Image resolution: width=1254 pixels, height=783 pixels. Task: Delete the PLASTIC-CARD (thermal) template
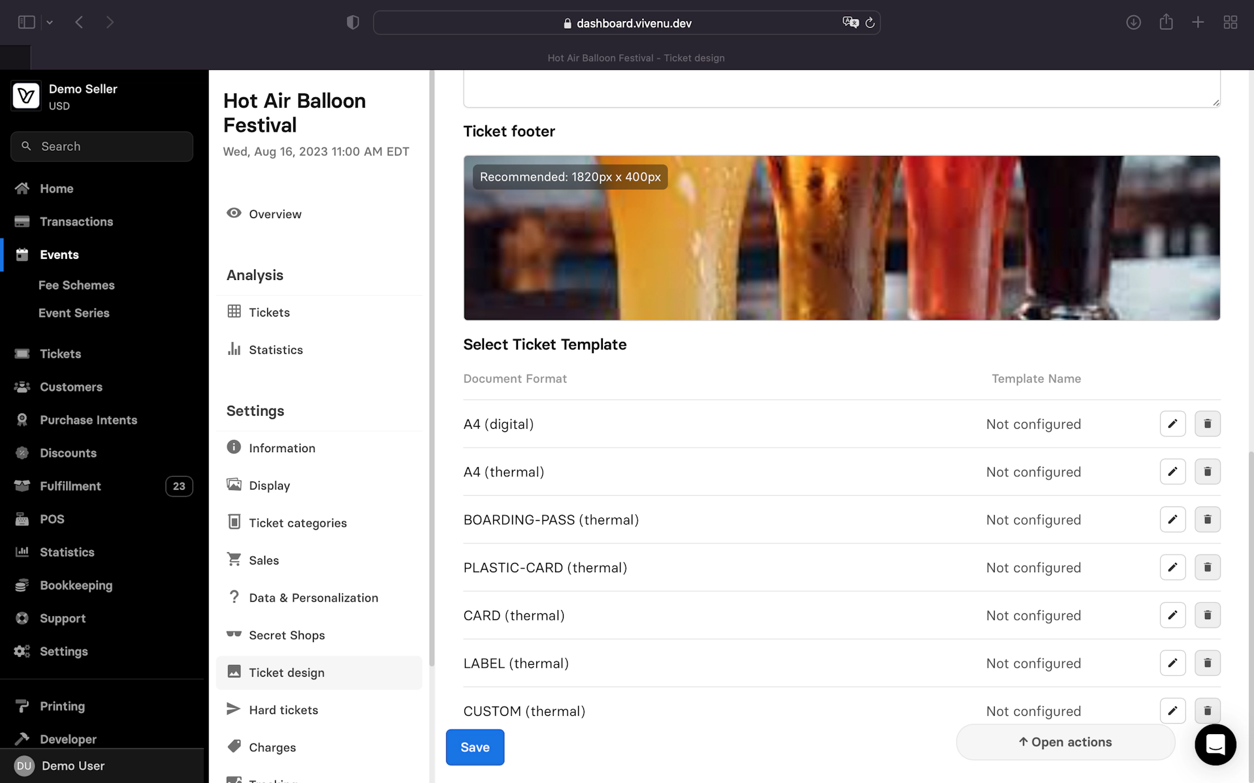[1207, 568]
